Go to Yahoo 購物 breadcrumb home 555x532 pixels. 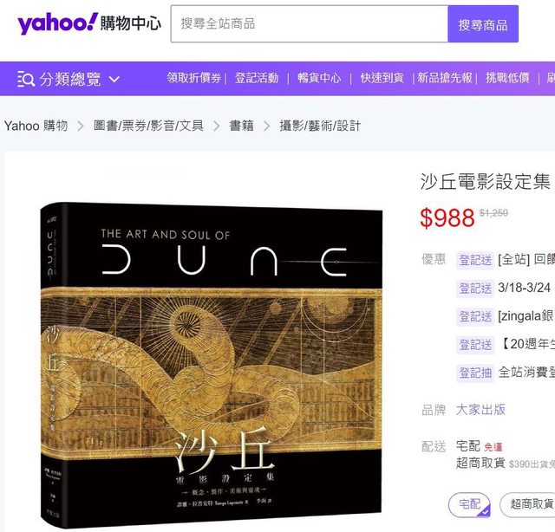36,126
